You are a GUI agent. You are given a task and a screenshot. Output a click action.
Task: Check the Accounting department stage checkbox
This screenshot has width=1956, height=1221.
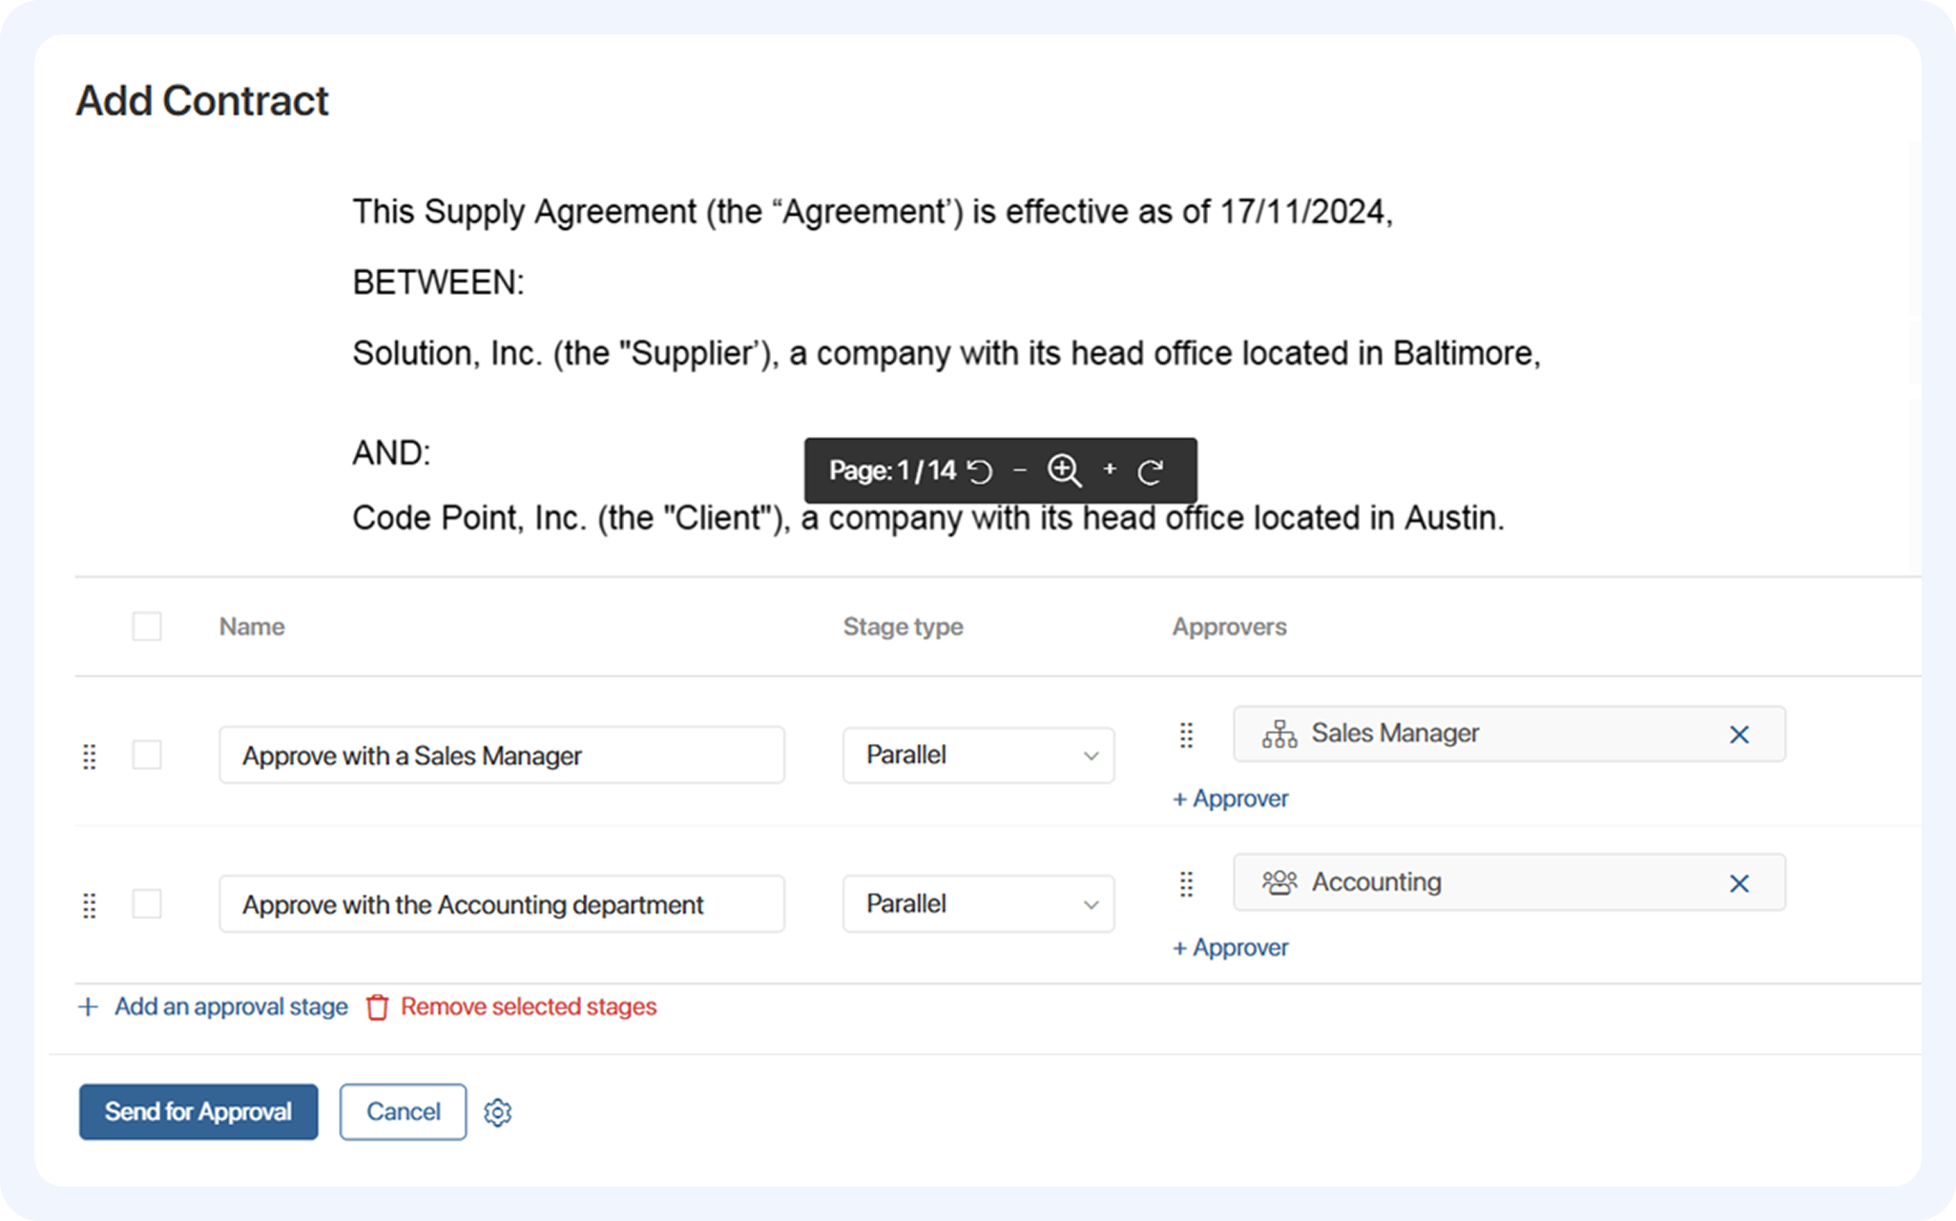coord(147,903)
